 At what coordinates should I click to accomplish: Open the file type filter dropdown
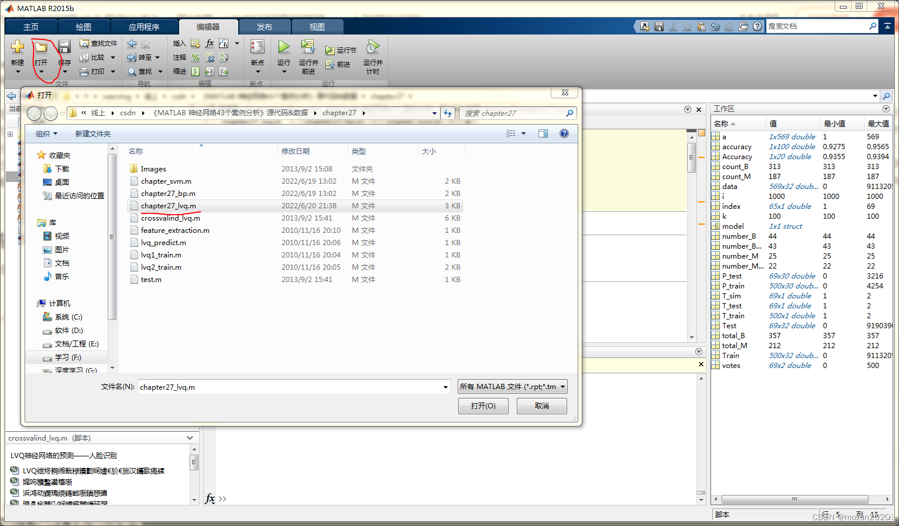point(513,387)
